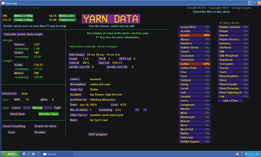Edit the Yards length field

pyautogui.click(x=18, y=65)
